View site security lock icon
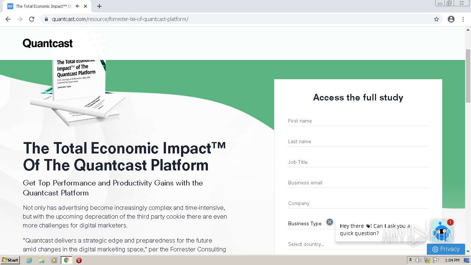The height and width of the screenshot is (265, 471). (46, 19)
